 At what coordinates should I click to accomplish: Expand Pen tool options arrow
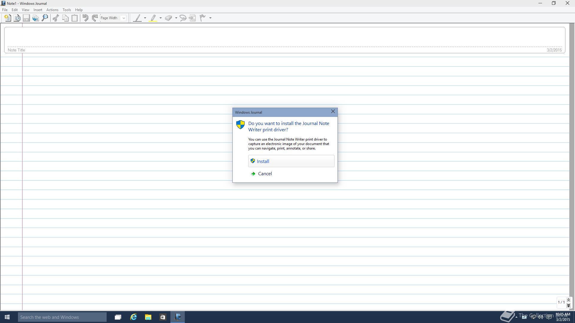tap(145, 18)
